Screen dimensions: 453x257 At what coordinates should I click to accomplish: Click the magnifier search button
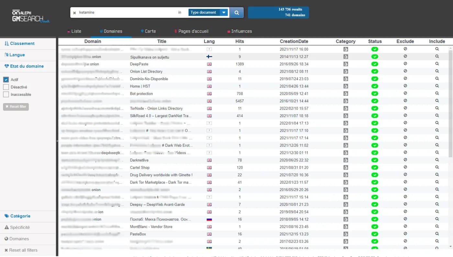coord(237,13)
